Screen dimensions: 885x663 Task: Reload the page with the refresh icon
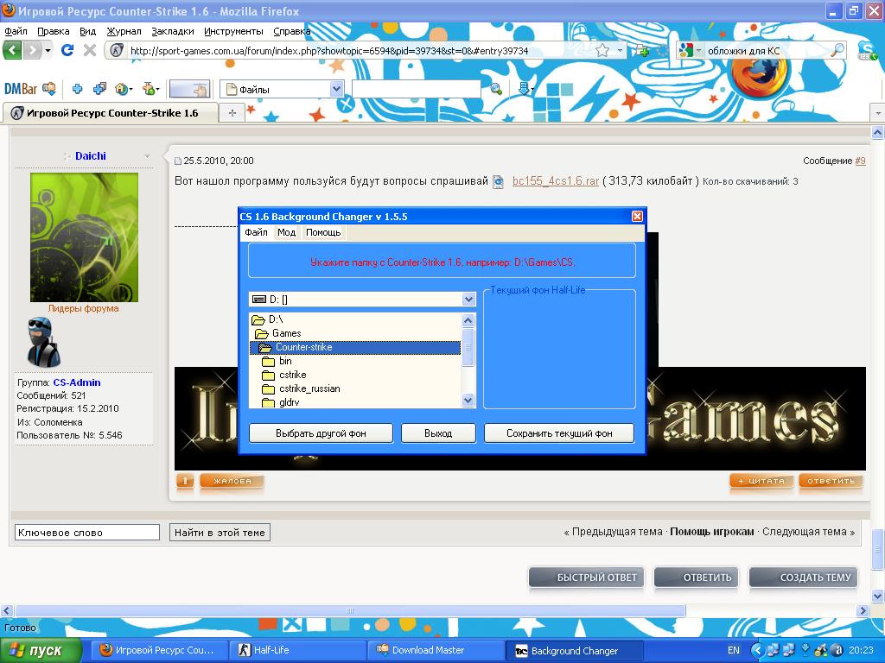pyautogui.click(x=67, y=50)
